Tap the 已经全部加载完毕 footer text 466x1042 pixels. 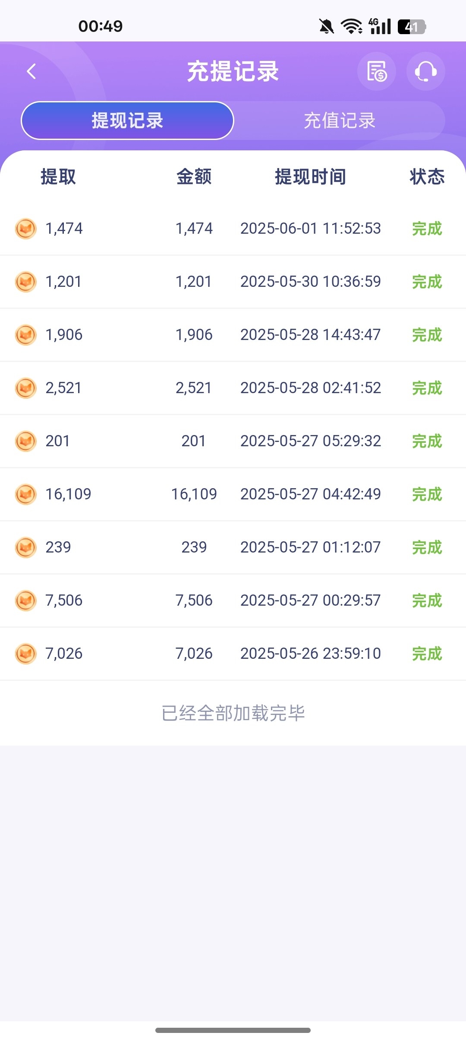233,713
